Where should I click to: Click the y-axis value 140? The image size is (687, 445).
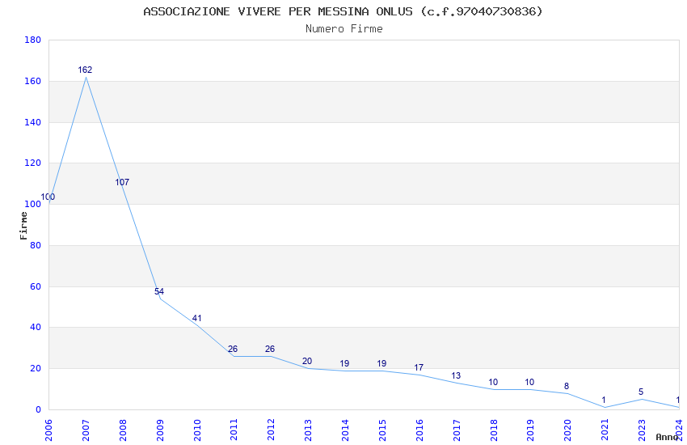coord(33,122)
